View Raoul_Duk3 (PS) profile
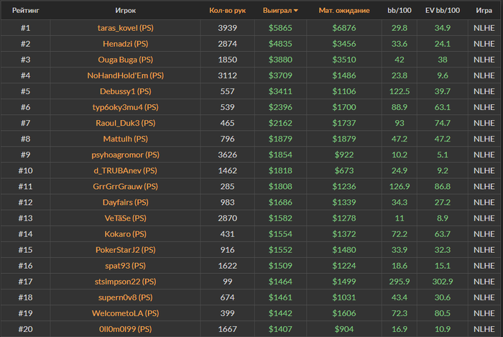This screenshot has width=503, height=337. coord(126,123)
